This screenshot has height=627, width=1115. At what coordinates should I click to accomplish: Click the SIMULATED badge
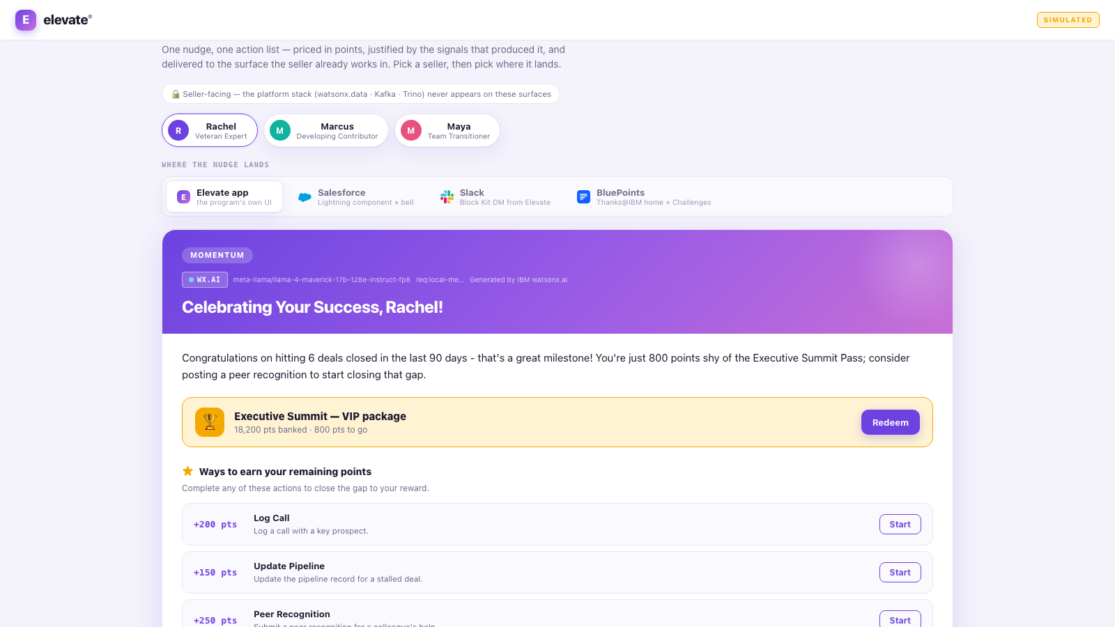point(1068,20)
